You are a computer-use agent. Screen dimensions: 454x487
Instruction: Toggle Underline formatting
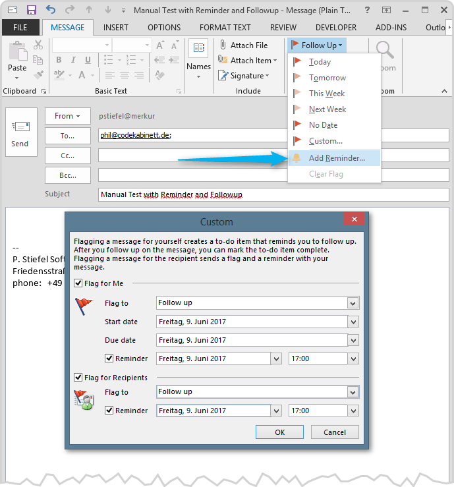88,59
